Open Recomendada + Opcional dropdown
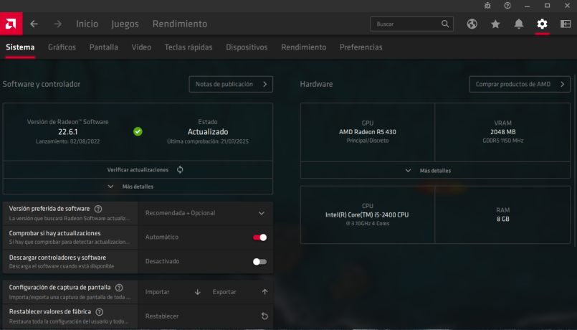This screenshot has height=330, width=577. (x=206, y=213)
